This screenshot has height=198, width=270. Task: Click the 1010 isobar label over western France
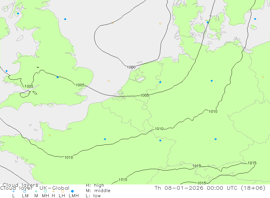coord(69,157)
